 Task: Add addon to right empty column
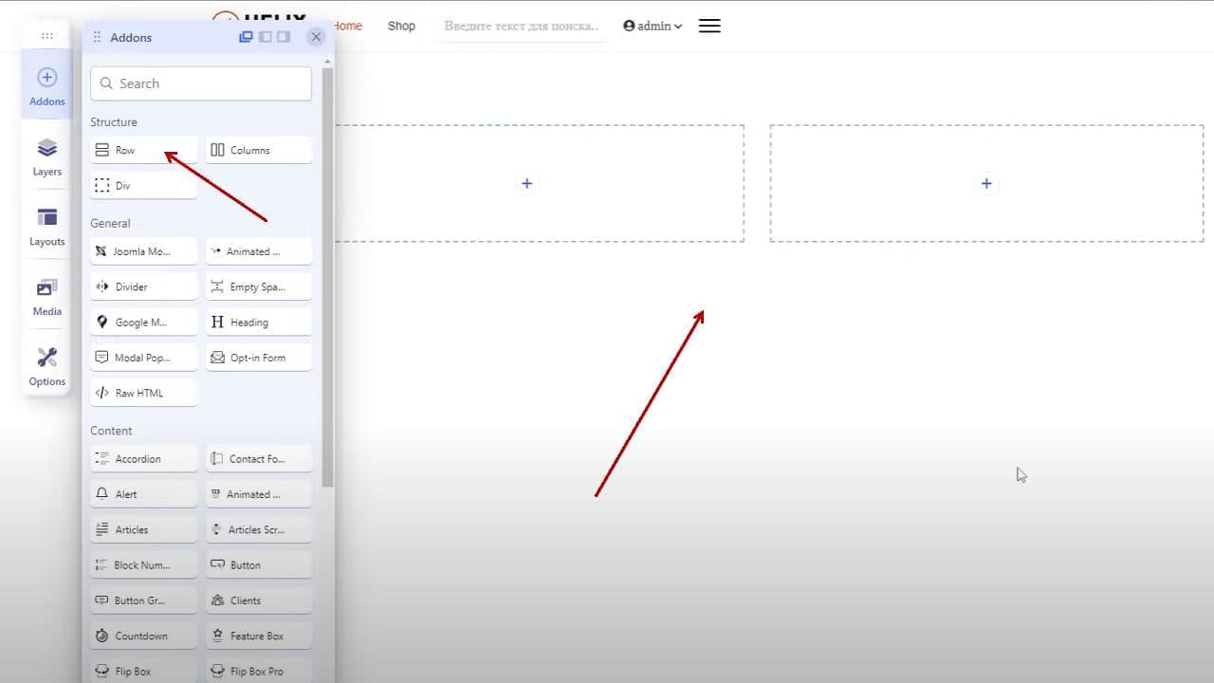click(986, 183)
